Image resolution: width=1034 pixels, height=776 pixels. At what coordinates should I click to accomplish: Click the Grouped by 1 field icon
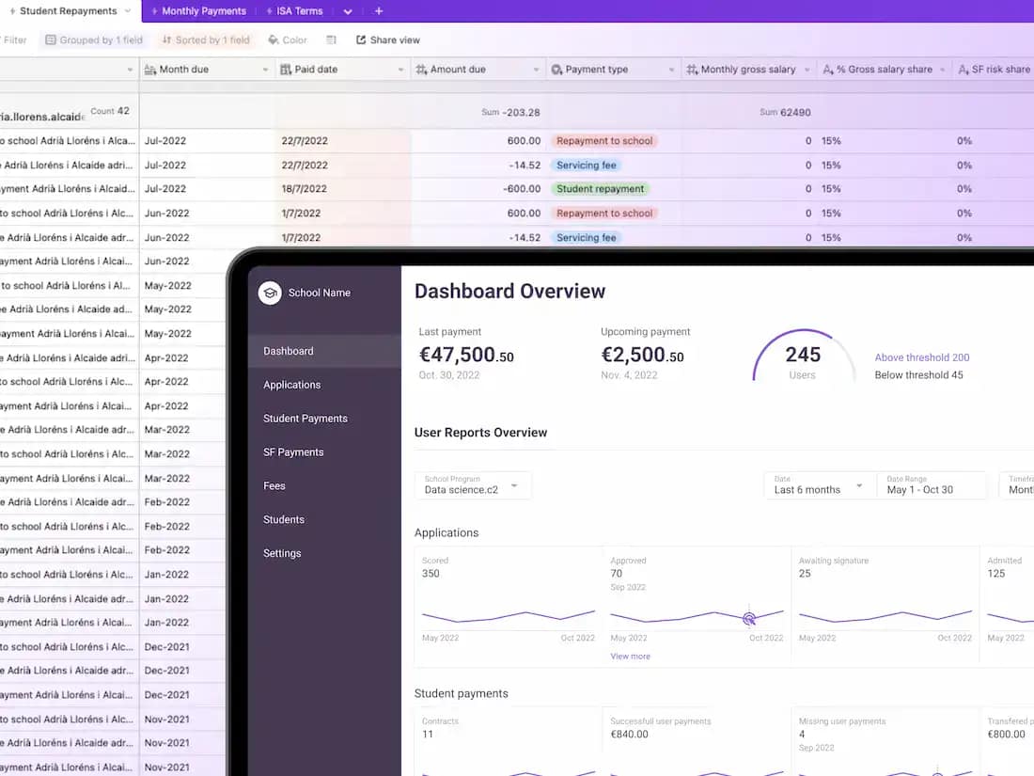51,40
